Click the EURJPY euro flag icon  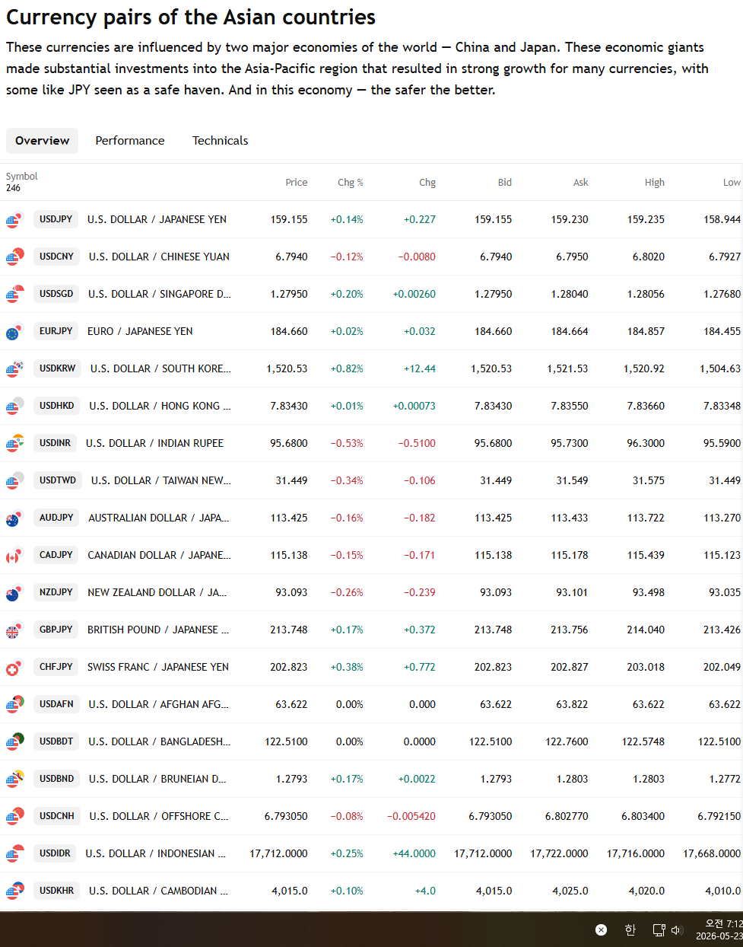[14, 332]
